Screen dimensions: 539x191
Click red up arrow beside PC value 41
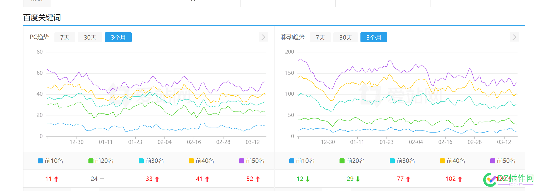click(207, 179)
